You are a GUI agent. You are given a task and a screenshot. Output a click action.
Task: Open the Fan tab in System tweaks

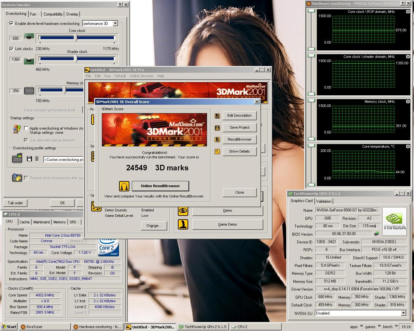[33, 14]
